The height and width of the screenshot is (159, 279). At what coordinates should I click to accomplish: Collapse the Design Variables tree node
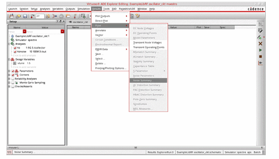[9, 59]
